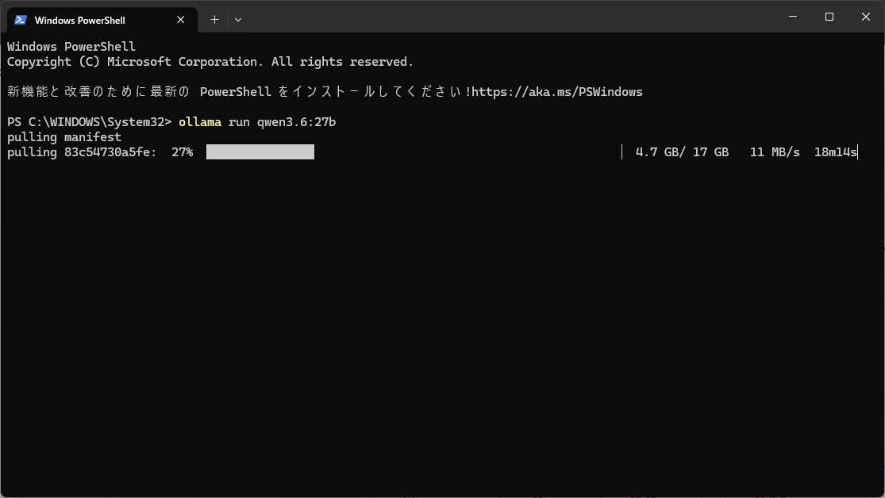Click the 27% progress percentage
Screen dimensions: 885x498
click(183, 152)
